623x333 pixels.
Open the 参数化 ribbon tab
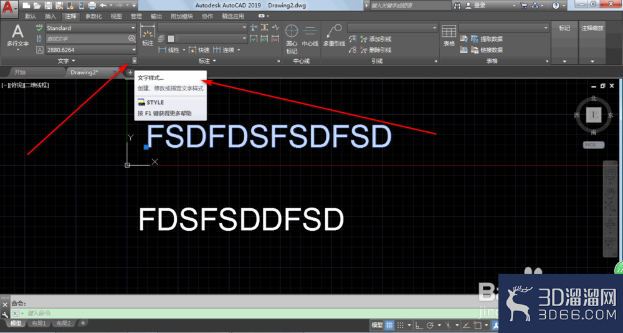pyautogui.click(x=94, y=16)
